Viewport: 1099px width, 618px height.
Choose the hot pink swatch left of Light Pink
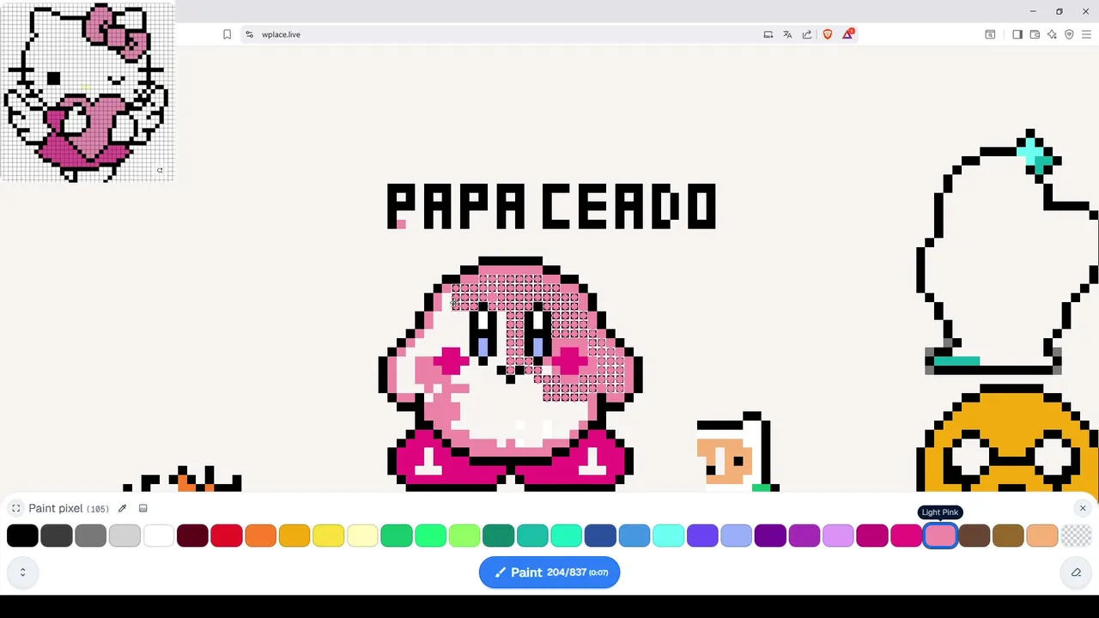(x=906, y=536)
